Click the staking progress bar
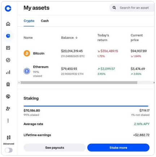156x157 pixels. (x=86, y=106)
